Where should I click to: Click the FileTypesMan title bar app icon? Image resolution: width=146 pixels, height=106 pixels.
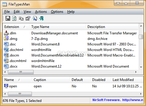point(5,4)
